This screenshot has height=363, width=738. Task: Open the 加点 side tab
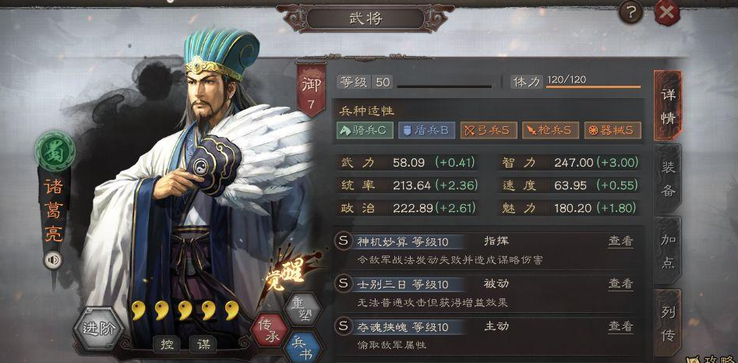tap(669, 251)
